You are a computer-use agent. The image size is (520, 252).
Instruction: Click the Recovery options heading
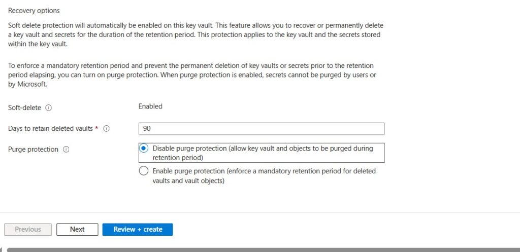tap(34, 10)
